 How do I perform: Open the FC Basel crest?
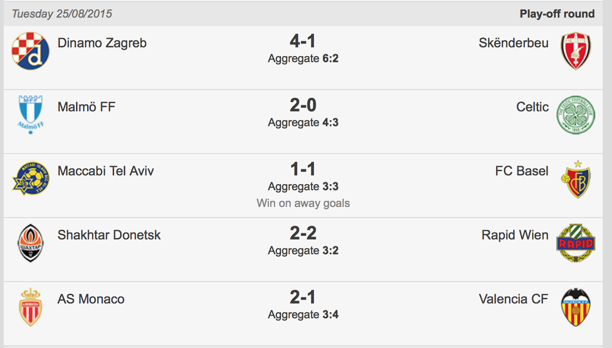pyautogui.click(x=576, y=179)
